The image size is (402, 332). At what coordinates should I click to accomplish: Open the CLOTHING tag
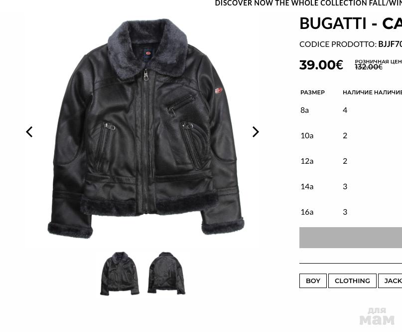click(x=352, y=281)
